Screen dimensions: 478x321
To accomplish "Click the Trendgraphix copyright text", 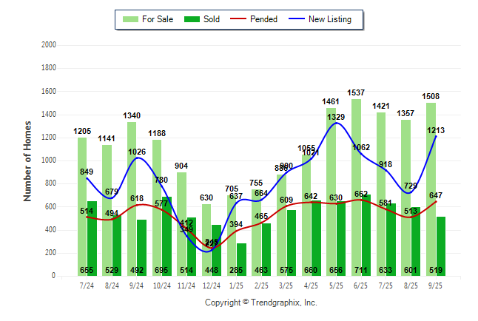I will (260, 303).
